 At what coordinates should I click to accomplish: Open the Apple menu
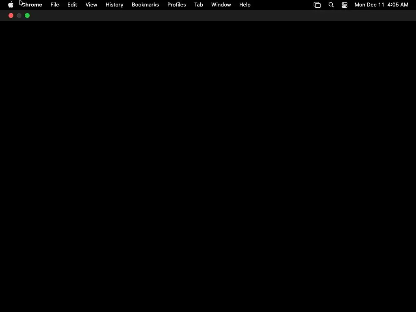coord(11,5)
